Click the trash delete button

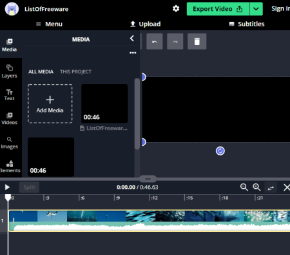coord(197,42)
